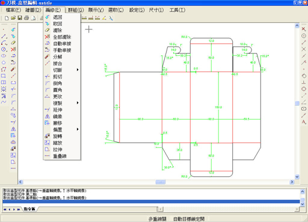Toggle 自動目標鎖定開 in the status bar
This screenshot has height=222, width=308.
(189, 219)
